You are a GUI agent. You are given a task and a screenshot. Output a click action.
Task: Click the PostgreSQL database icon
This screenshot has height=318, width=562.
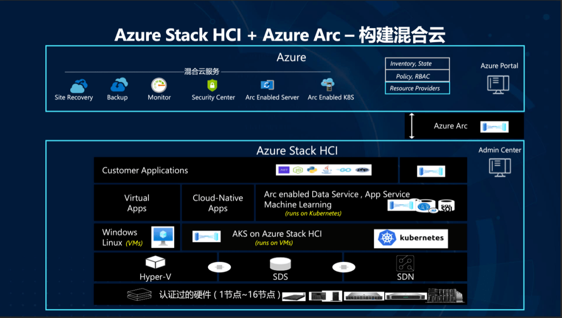(425, 206)
